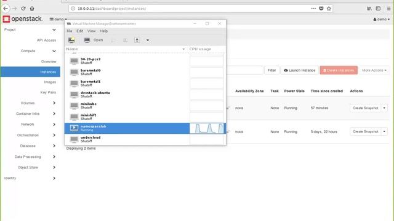Collapse the Compute section in sidebar

pos(54,51)
